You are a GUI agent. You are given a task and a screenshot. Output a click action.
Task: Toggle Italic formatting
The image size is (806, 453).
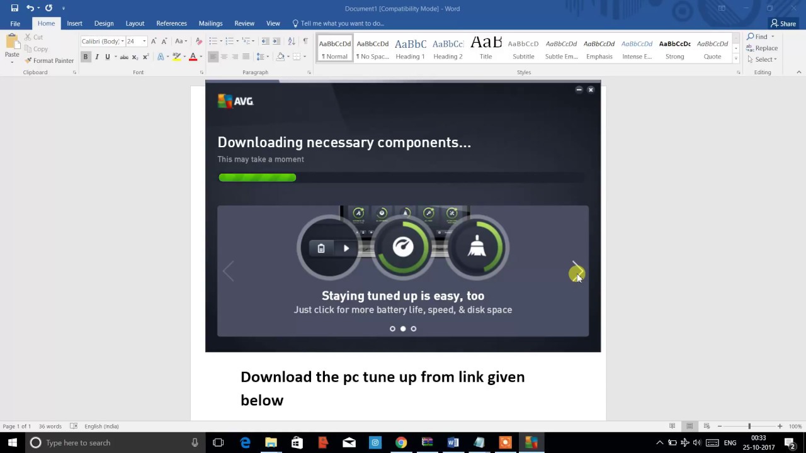click(96, 57)
